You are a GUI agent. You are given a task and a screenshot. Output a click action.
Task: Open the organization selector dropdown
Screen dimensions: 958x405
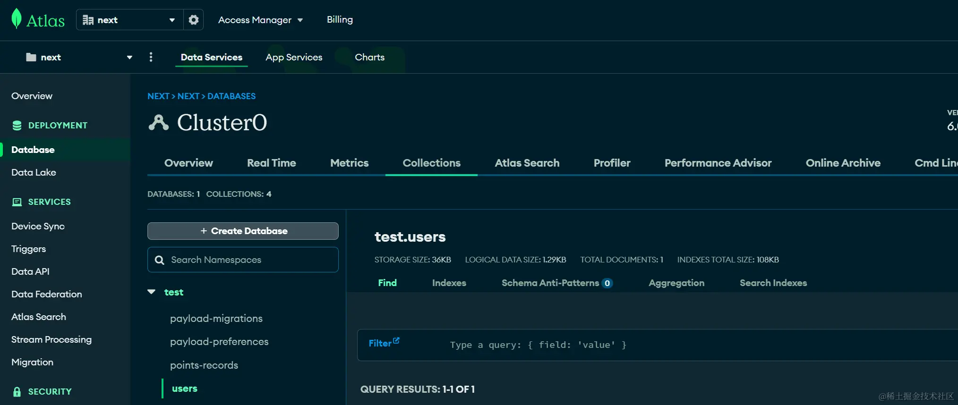tap(129, 20)
